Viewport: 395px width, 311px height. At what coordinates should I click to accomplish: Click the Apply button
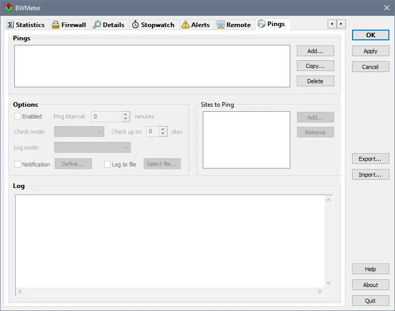370,51
